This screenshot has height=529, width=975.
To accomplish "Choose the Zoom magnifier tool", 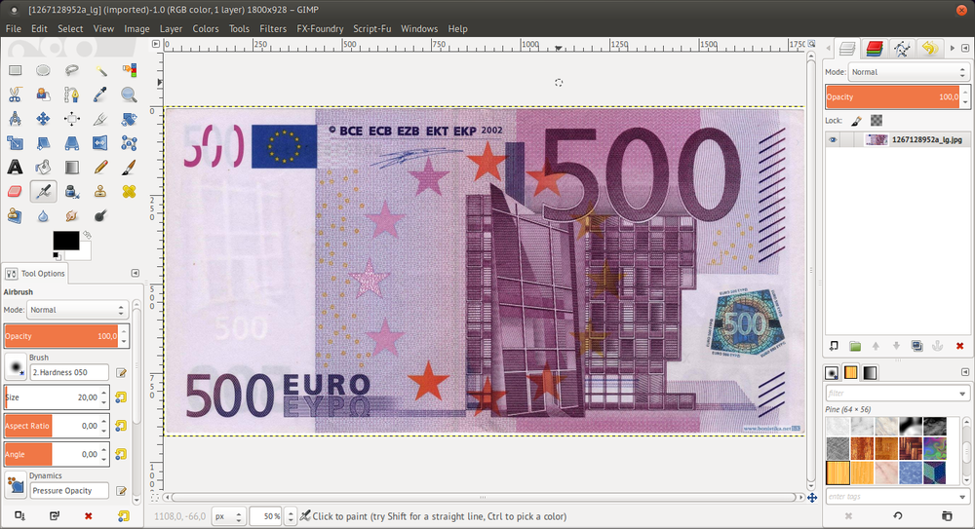I will (128, 94).
